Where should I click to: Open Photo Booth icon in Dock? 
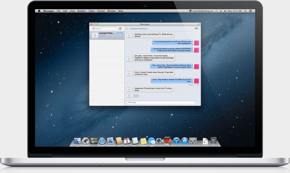168,141
